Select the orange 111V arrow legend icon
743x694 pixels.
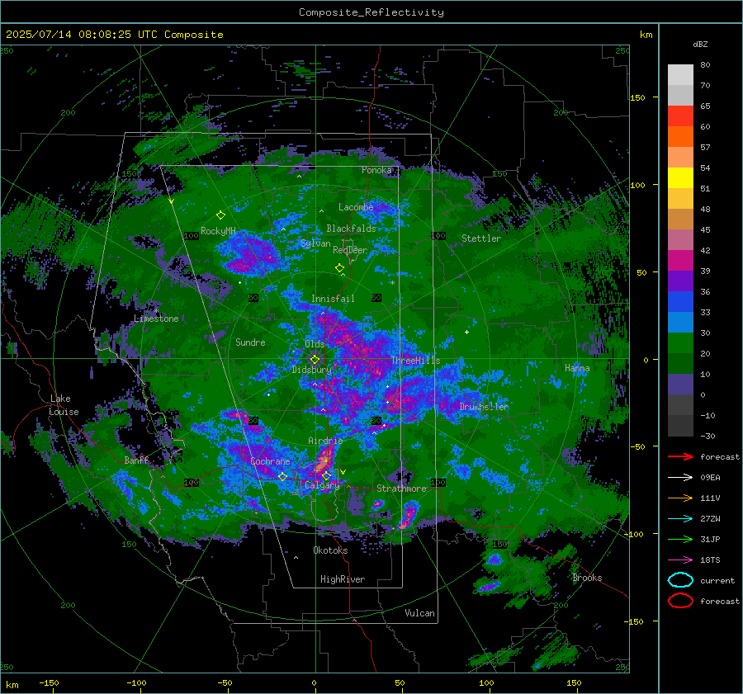pyautogui.click(x=680, y=498)
